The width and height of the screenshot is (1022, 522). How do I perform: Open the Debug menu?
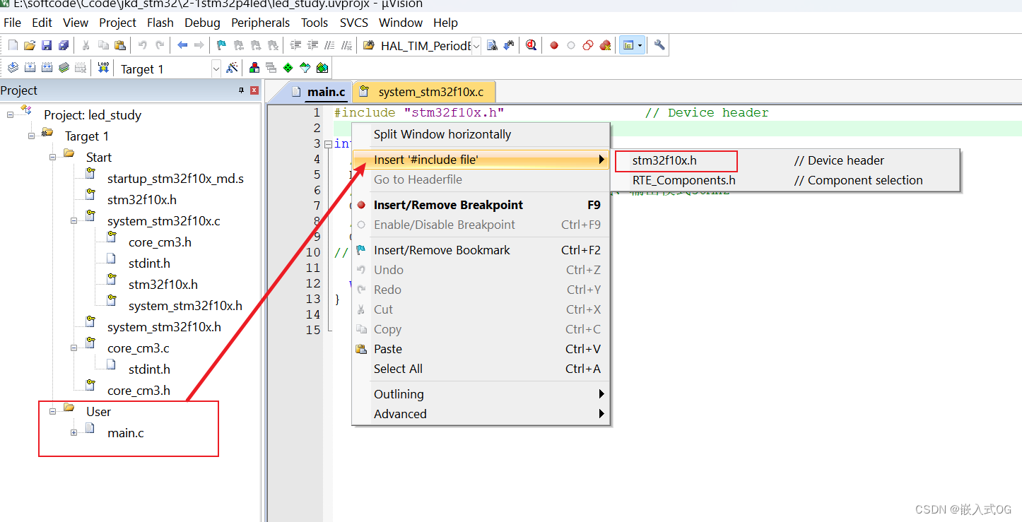click(202, 23)
